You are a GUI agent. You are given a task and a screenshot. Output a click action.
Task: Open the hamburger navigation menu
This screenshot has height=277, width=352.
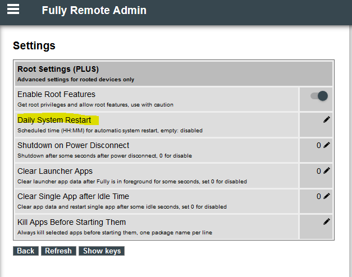coord(13,10)
